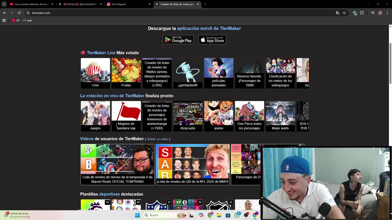Switch to the SinFiltro TikTok tab
Viewport: 392px width, 220px height.
click(x=80, y=4)
